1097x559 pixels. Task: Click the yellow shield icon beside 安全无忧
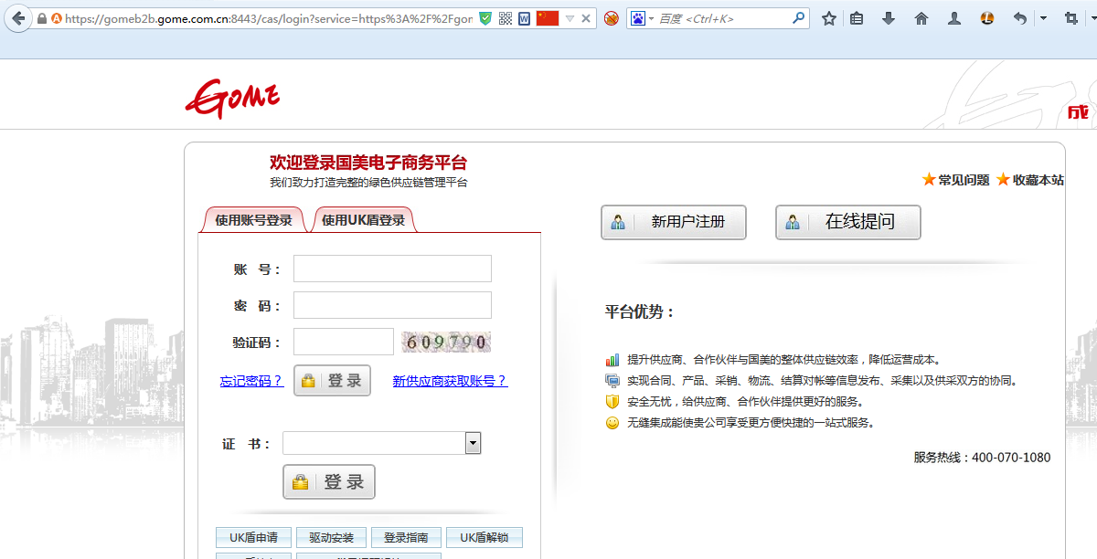[x=612, y=402]
